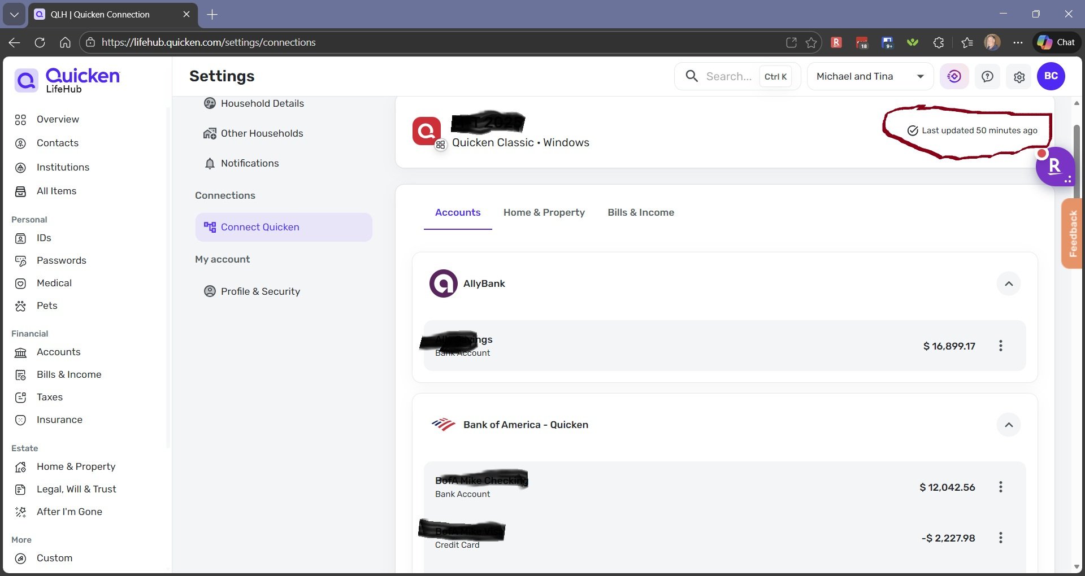Collapse the AllyBank account group
This screenshot has width=1085, height=576.
tap(1009, 284)
